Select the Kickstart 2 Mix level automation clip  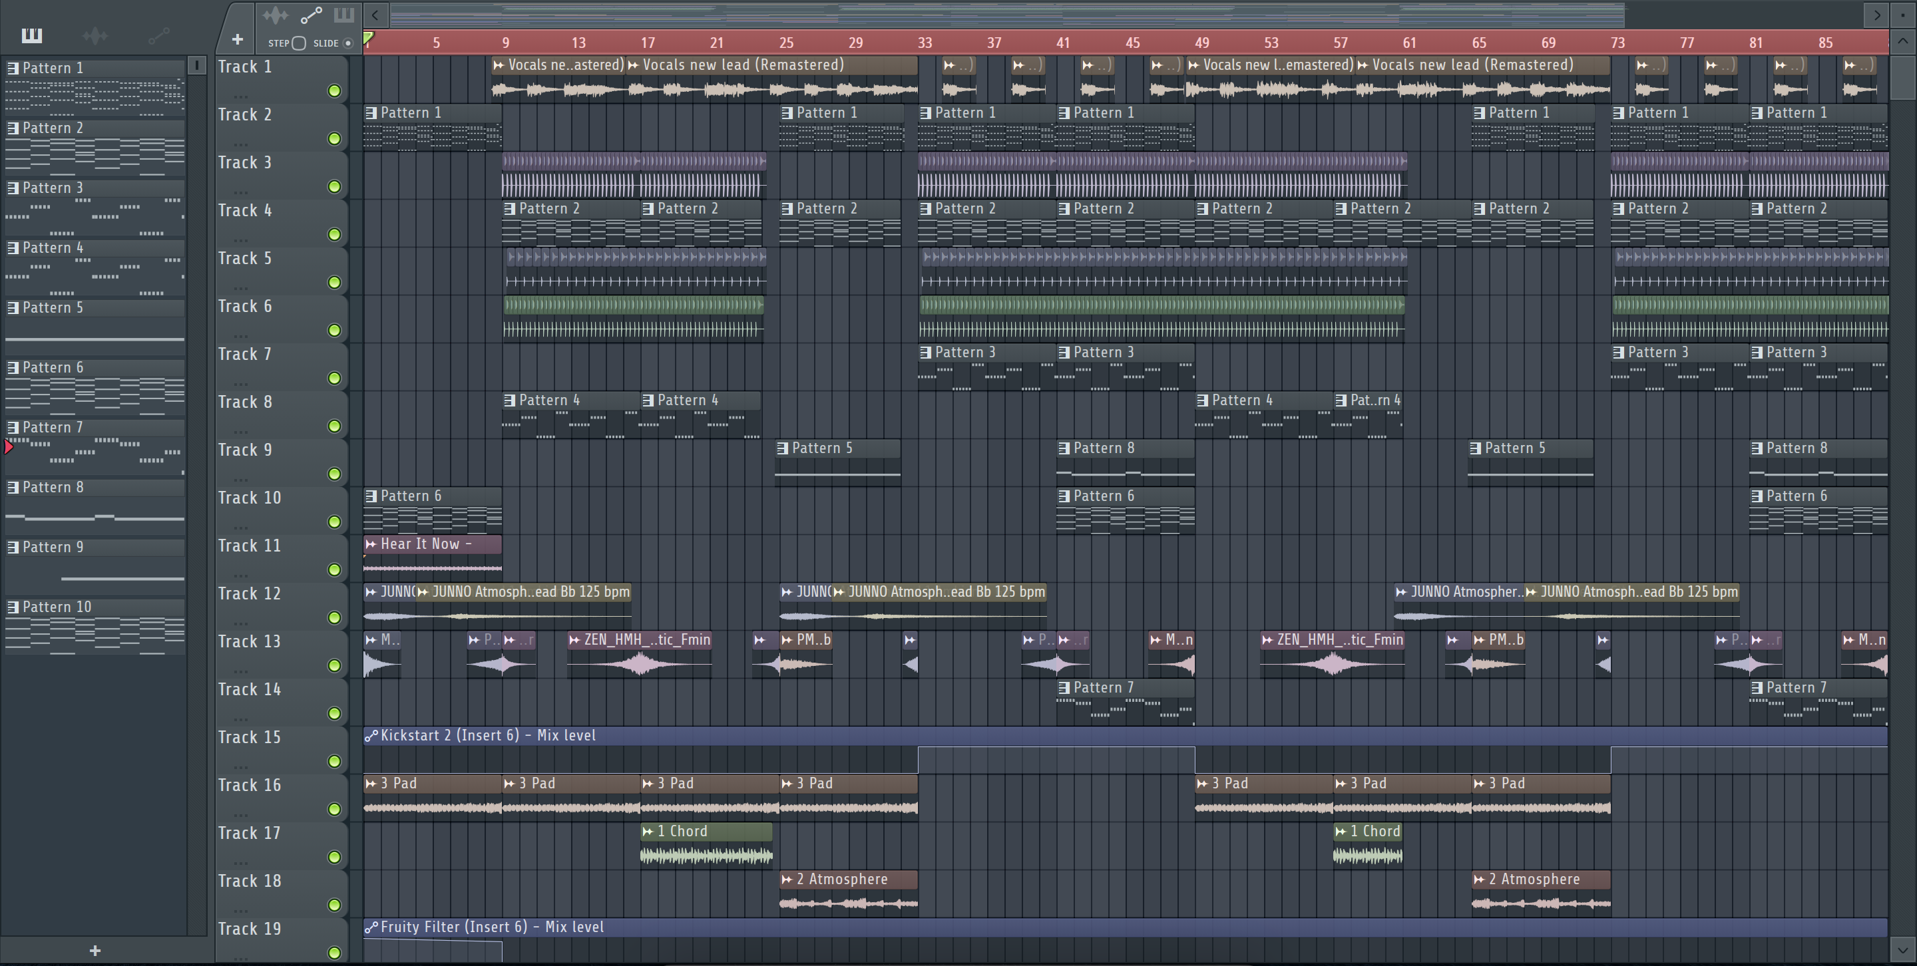1125,750
